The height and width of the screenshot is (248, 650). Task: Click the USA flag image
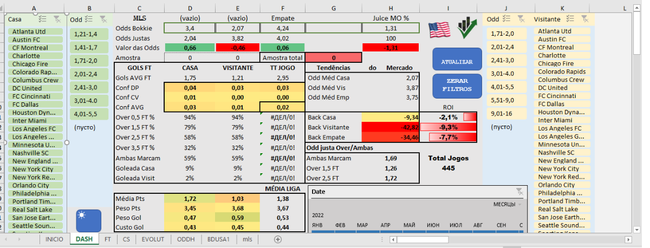(439, 30)
